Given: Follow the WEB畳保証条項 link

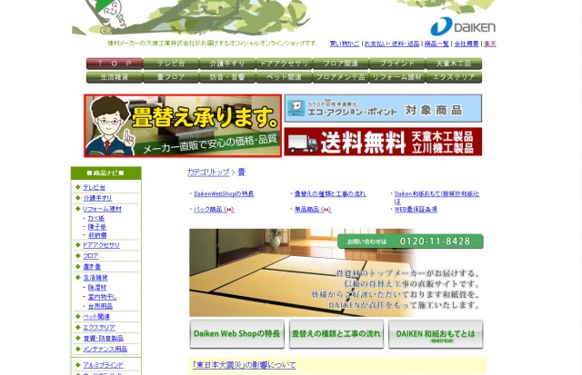Looking at the screenshot, I should tap(417, 209).
